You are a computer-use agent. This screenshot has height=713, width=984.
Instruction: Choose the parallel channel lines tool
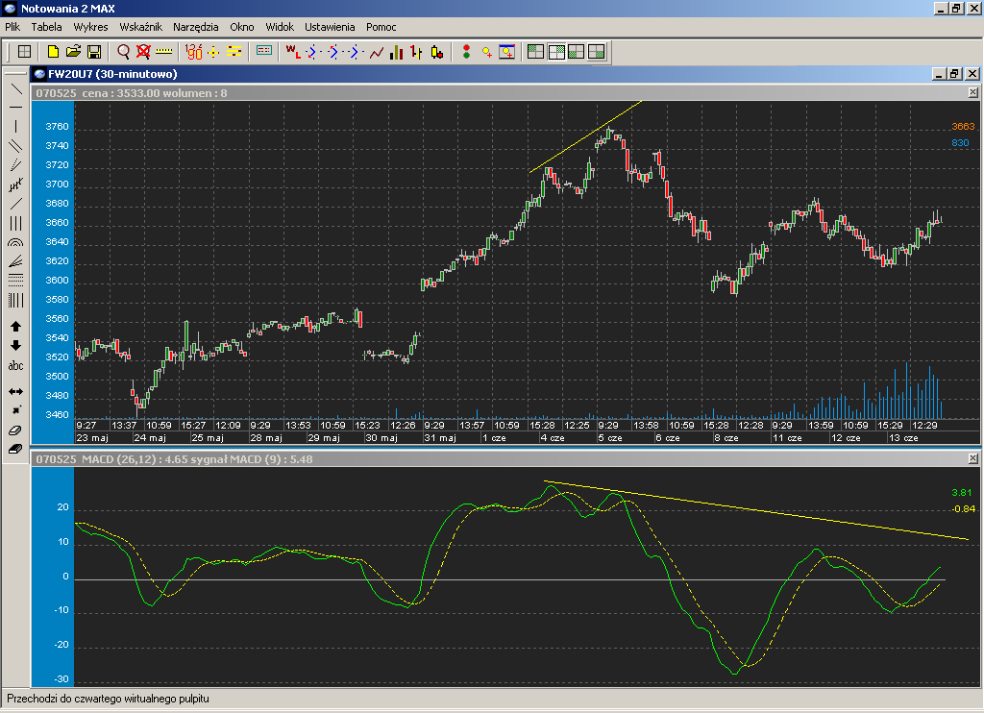[15, 146]
